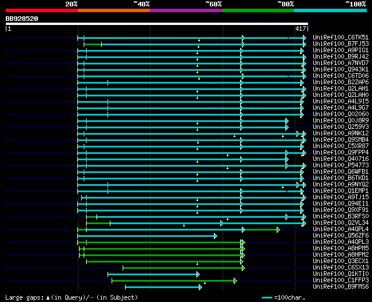Click the UniRef100_B9RJ42 label
The height and width of the screenshot is (302, 372).
(341, 57)
